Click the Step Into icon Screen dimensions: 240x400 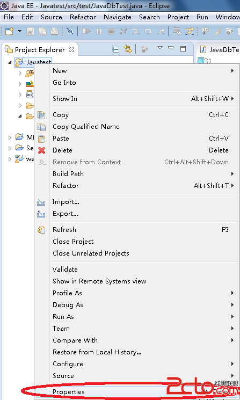pyautogui.click(x=136, y=31)
